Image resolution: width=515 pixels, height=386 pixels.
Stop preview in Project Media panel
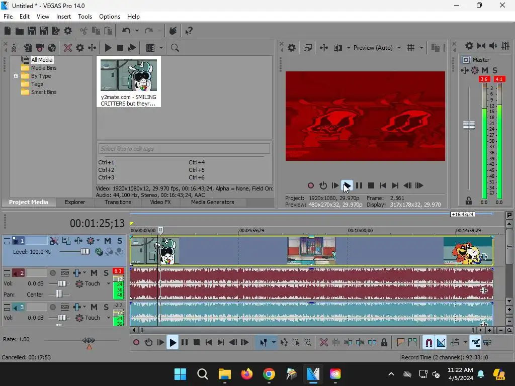point(120,48)
